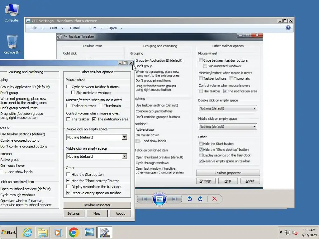This screenshot has width=319, height=239.
Task: Enable volume control over The taskbar, front window
Action: 68,119
